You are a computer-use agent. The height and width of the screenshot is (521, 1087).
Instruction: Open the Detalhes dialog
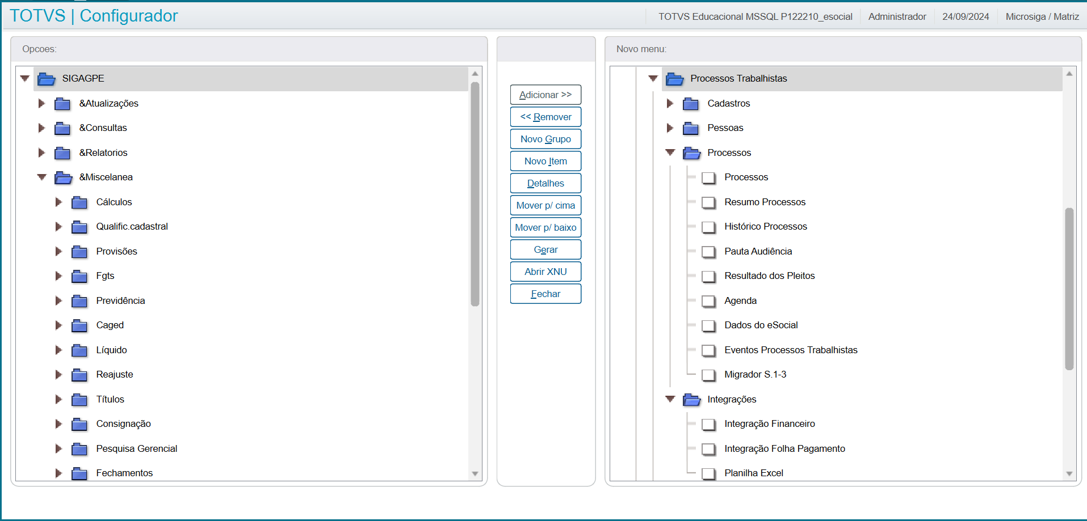[545, 183]
